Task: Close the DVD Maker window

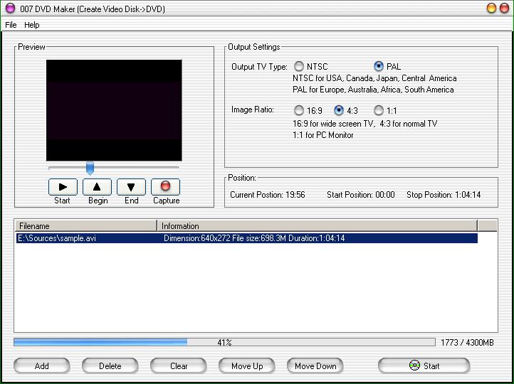Action: [505, 8]
